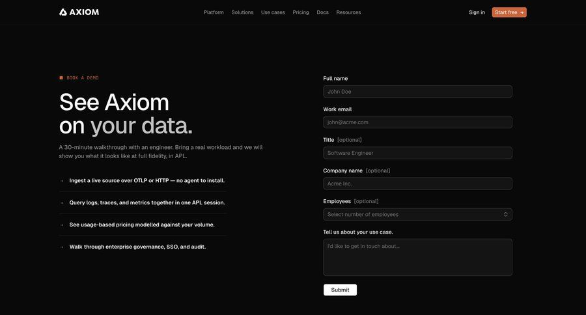Click the 'See Axiom on your data.' heading
The height and width of the screenshot is (315, 586).
pos(126,114)
